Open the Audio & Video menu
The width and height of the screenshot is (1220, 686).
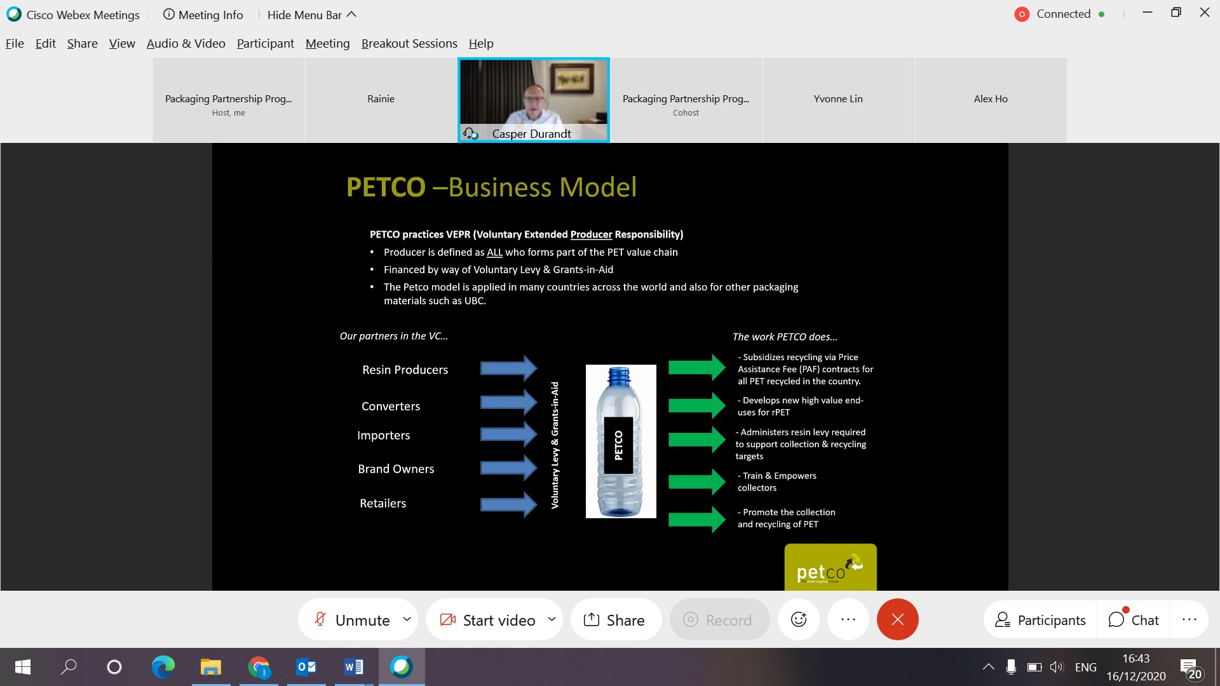pyautogui.click(x=186, y=43)
